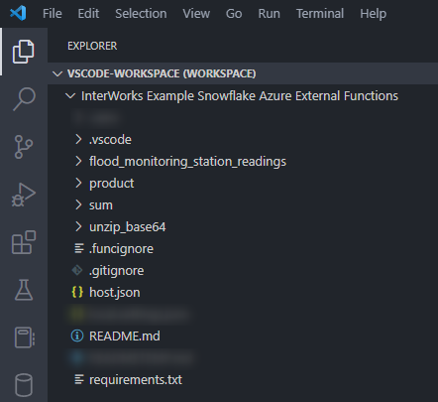Open the File menu
Viewport: 438px width, 402px height.
pyautogui.click(x=53, y=14)
